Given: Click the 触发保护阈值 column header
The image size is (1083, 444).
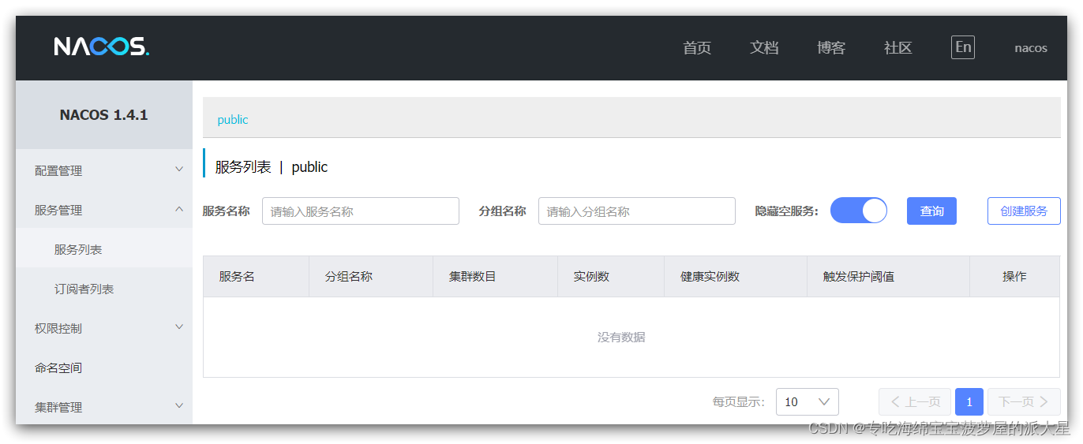Looking at the screenshot, I should coord(888,276).
